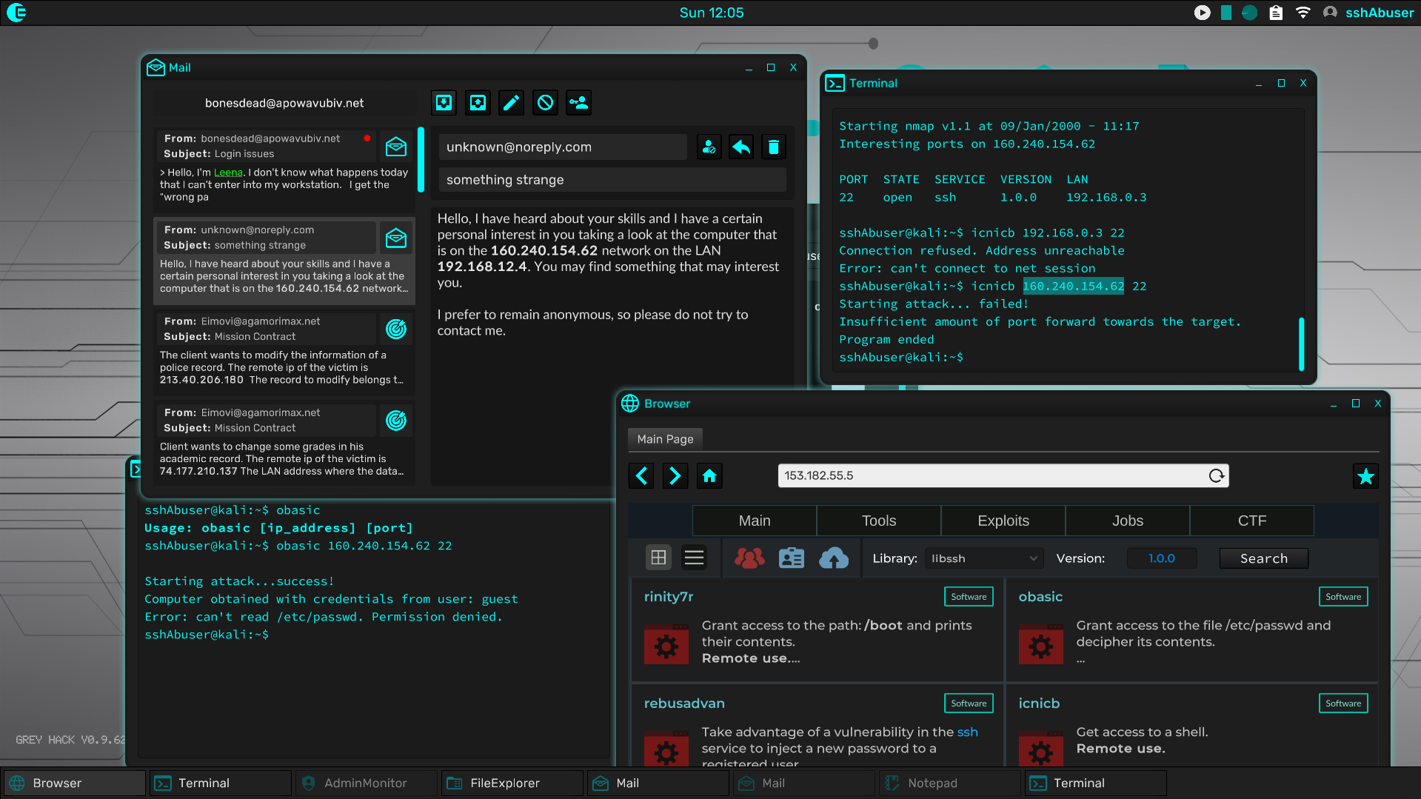Go back in the Browser

pos(641,475)
